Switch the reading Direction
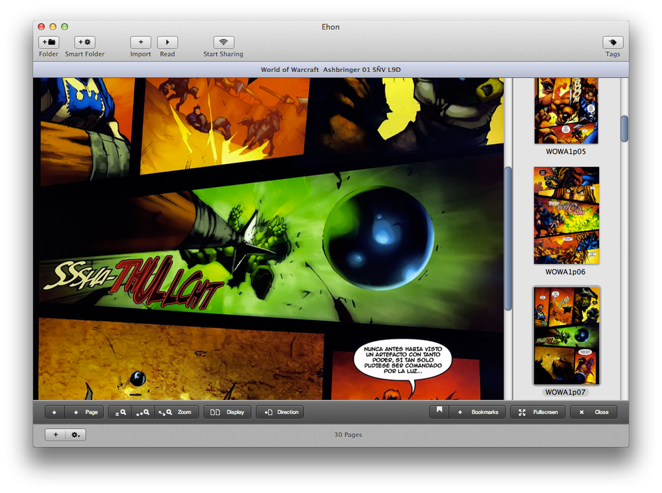 tap(280, 412)
